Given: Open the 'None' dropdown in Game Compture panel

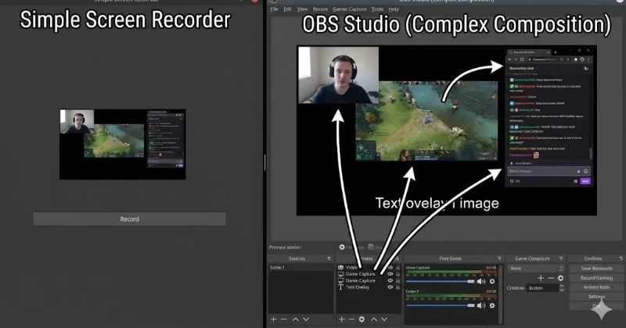Looking at the screenshot, I should (536, 268).
